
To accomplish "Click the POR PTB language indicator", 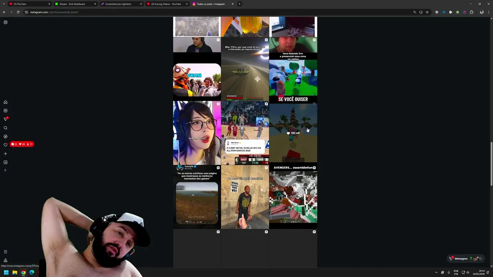I will [456, 272].
